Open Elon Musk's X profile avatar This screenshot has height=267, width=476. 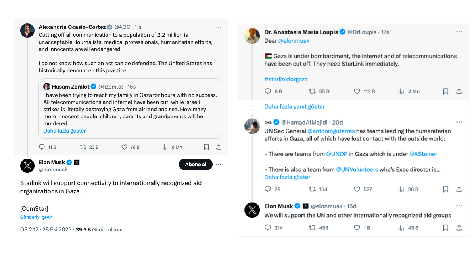tap(27, 166)
